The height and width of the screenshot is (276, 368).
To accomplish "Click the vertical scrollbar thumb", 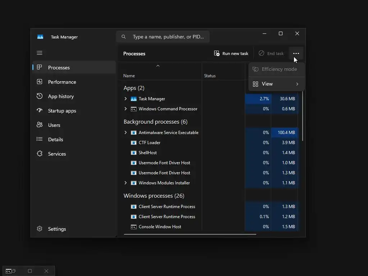I will click(x=303, y=116).
